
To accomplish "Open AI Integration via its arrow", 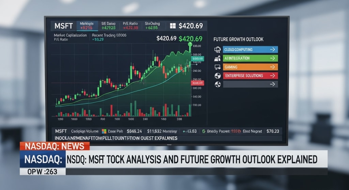I will pyautogui.click(x=272, y=58).
